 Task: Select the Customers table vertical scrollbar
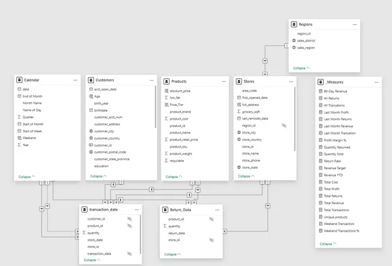[x=156, y=107]
